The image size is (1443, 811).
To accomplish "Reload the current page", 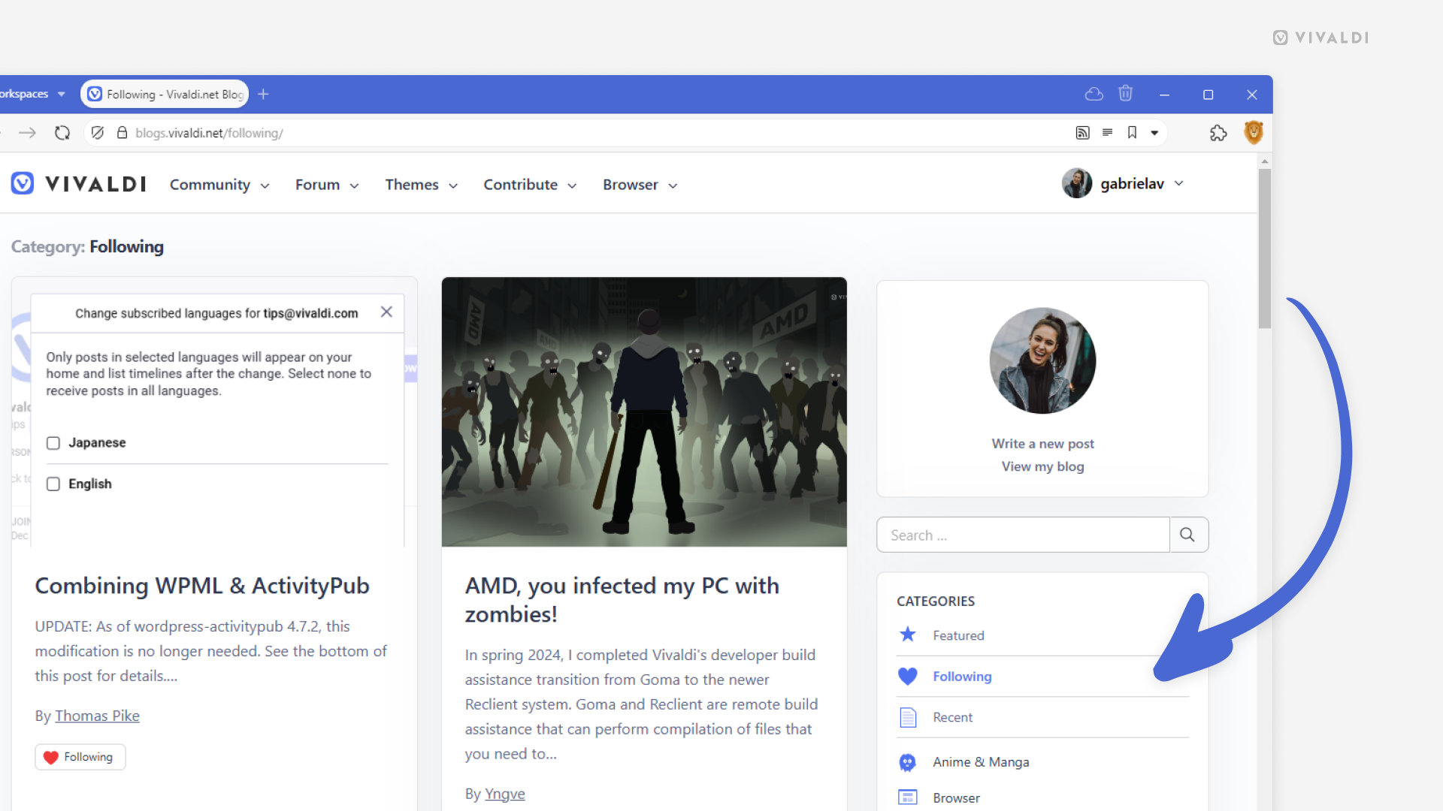I will coord(62,133).
